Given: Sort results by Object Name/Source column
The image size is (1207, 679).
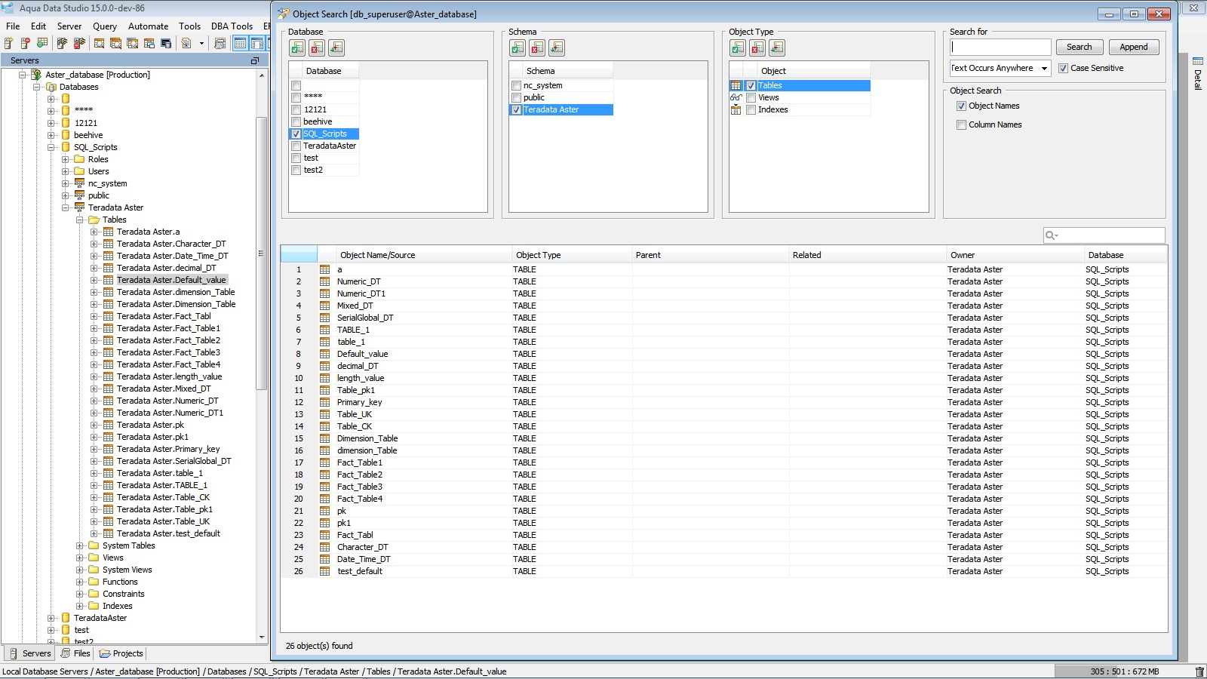Looking at the screenshot, I should pos(422,255).
